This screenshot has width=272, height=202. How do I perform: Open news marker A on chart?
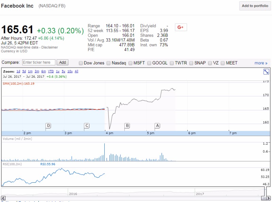coord(157,125)
